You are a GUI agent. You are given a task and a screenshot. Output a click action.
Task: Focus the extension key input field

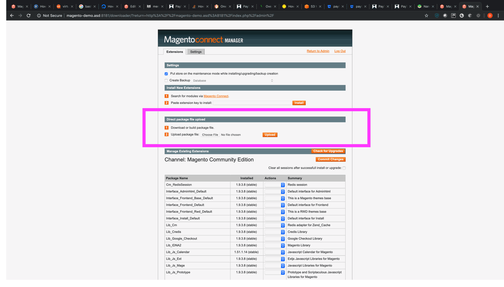(252, 103)
